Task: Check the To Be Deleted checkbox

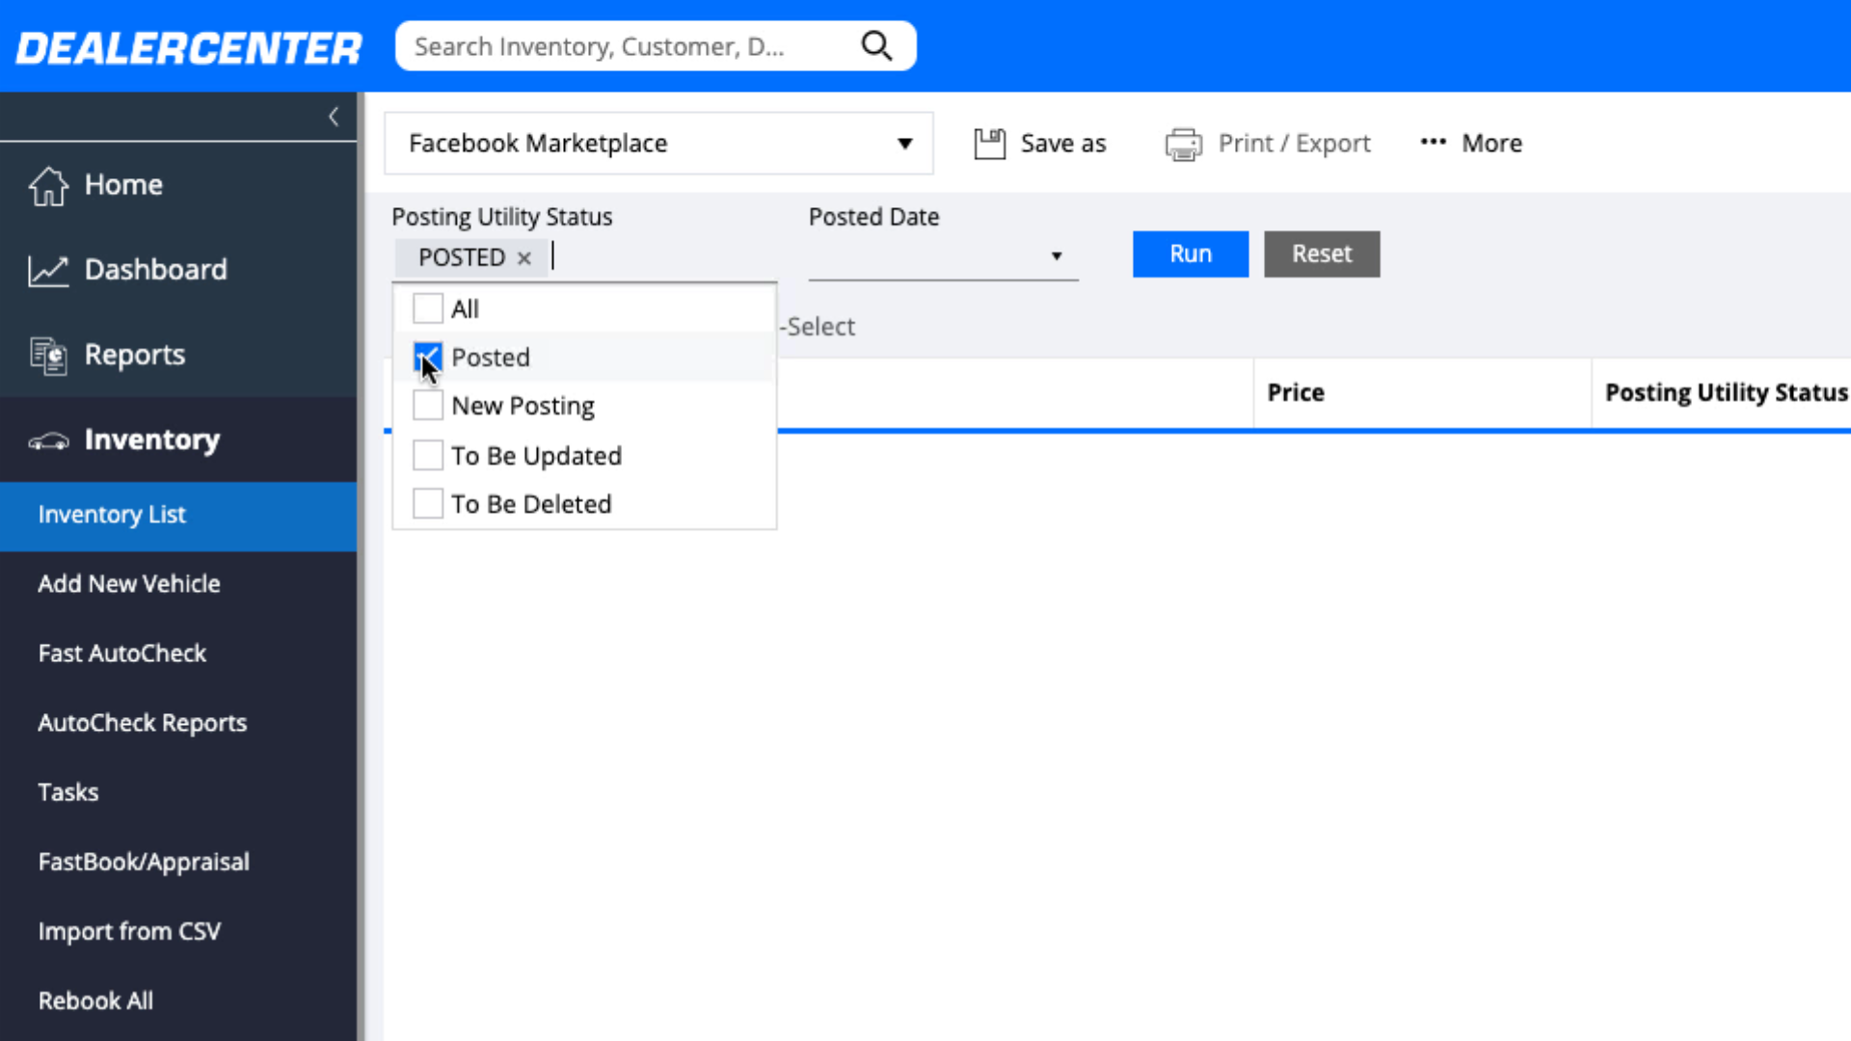Action: 428,503
